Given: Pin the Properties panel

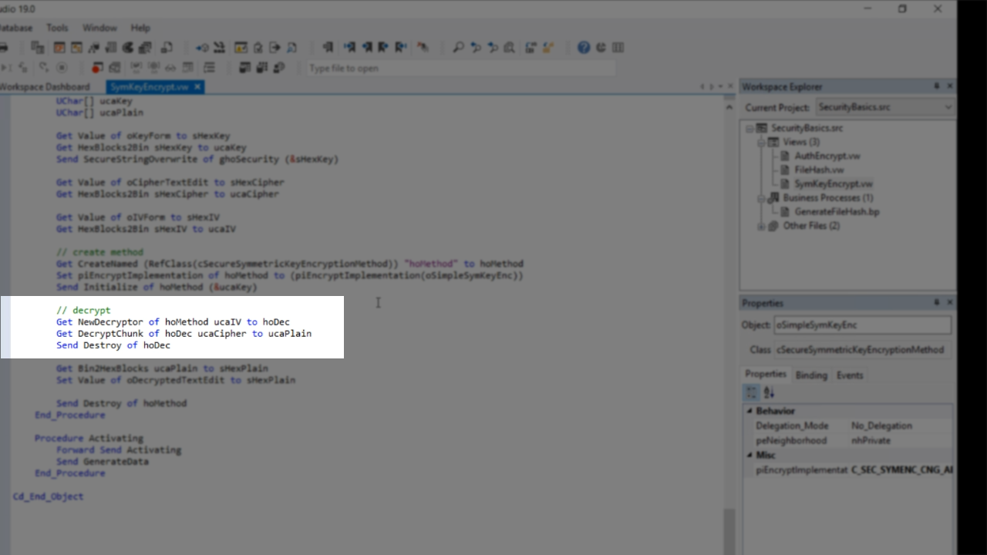Looking at the screenshot, I should [936, 303].
